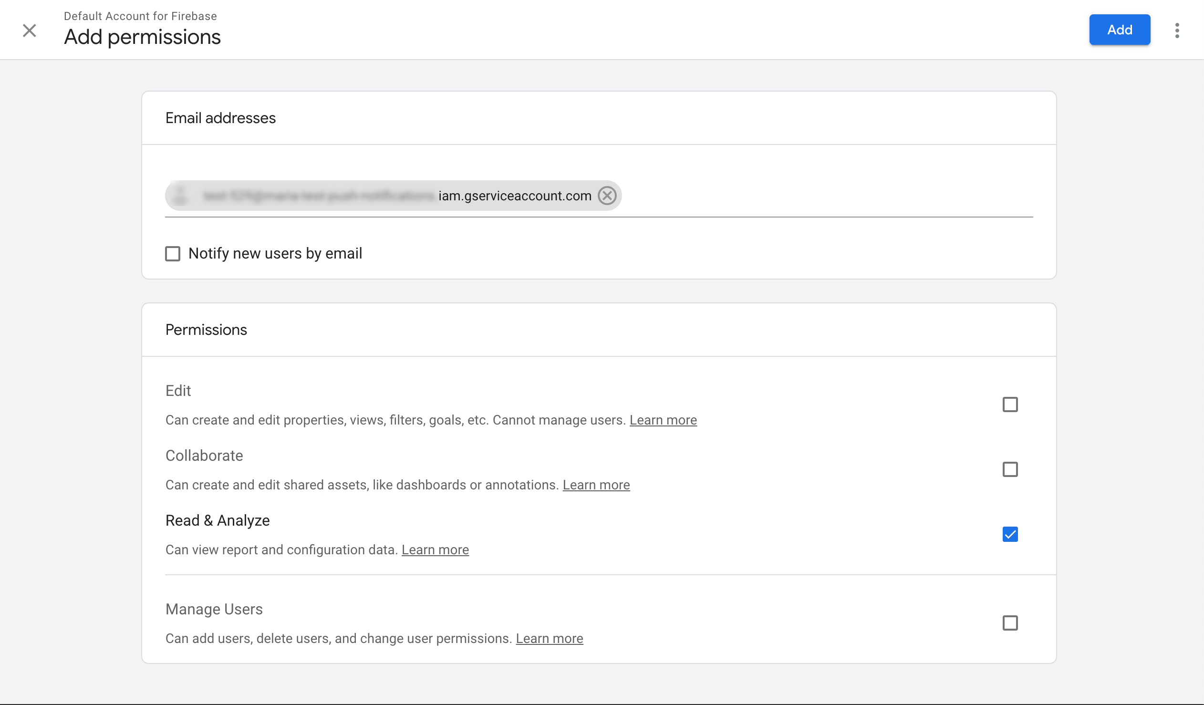Remove the service account email chip
The image size is (1204, 705).
click(607, 196)
